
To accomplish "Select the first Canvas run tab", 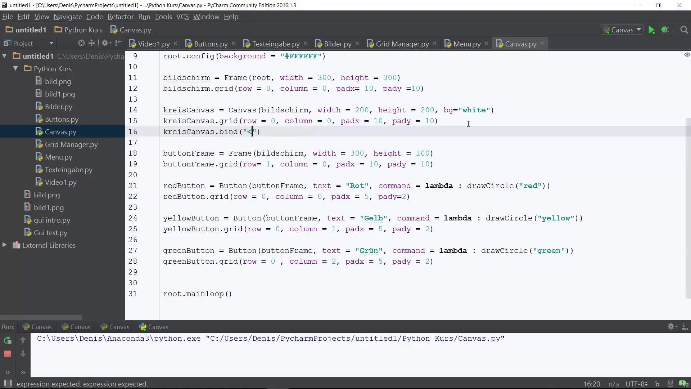I will [37, 327].
